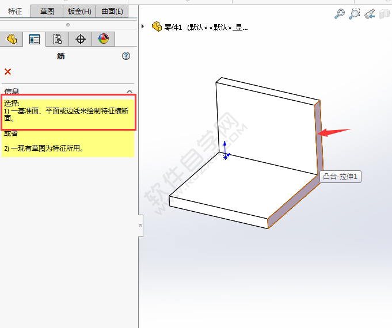The height and width of the screenshot is (328, 392).
Task: Click the blue origin marker on model
Action: coord(226,157)
